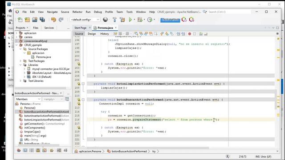
Task: Select Persona.java in project tree
Action: point(44,57)
